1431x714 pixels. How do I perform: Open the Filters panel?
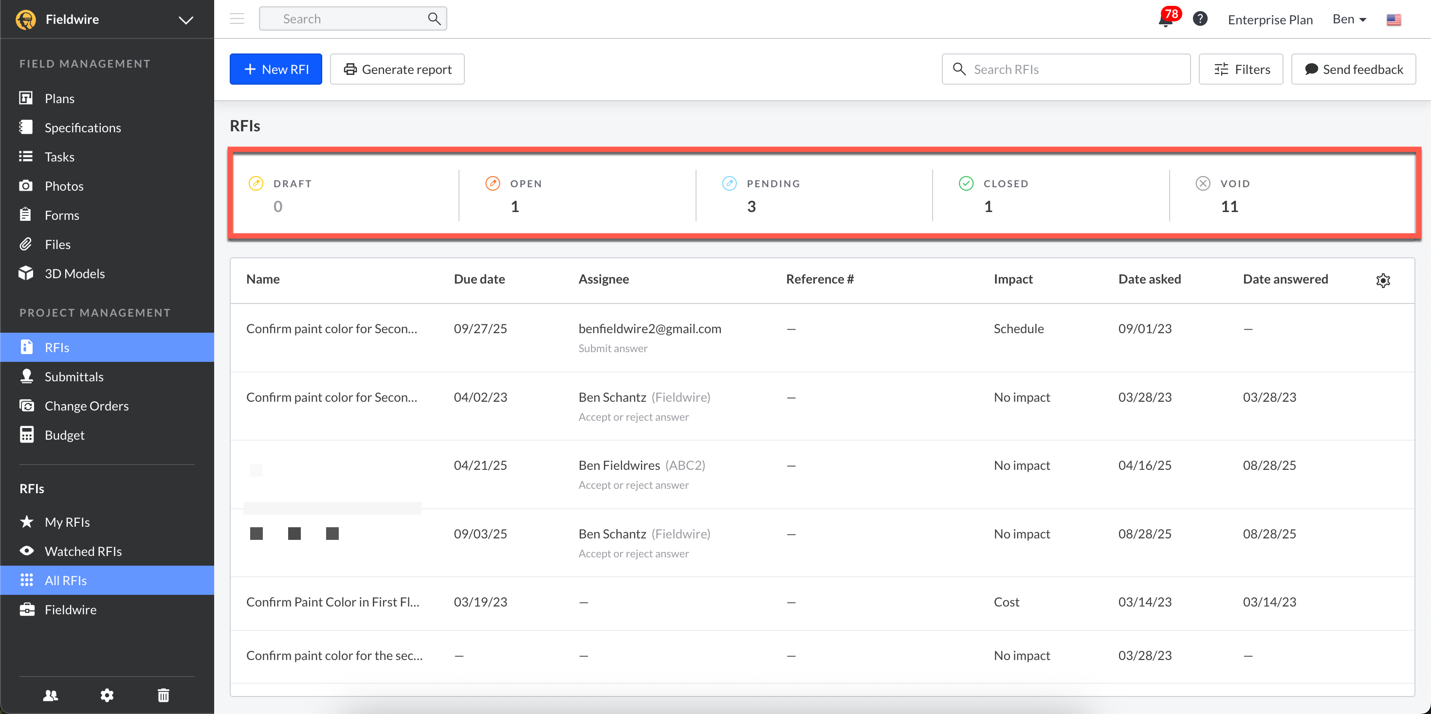pos(1241,69)
